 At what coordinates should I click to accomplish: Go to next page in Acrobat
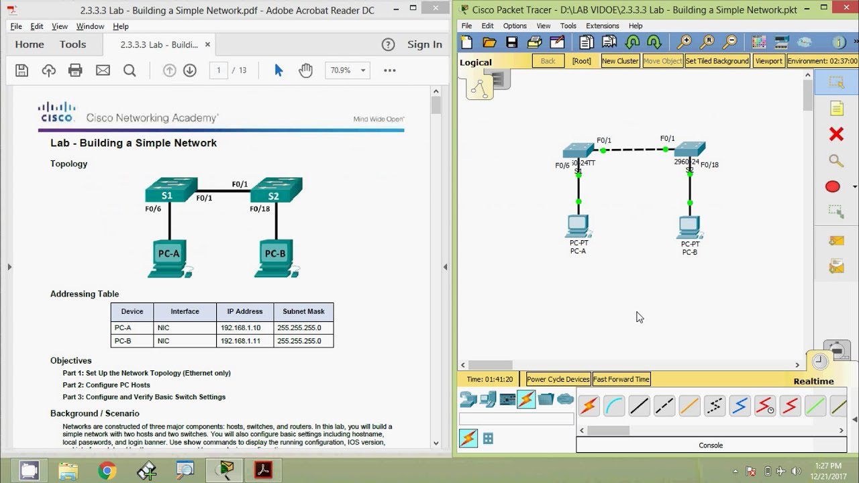pos(190,70)
